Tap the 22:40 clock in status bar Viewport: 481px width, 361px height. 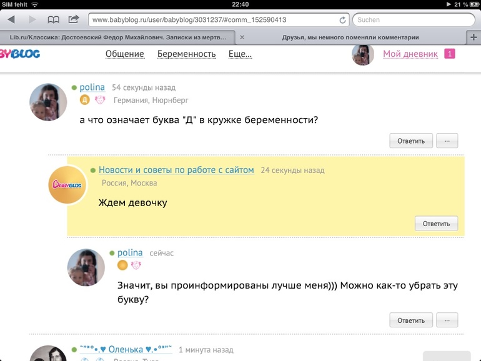click(241, 4)
